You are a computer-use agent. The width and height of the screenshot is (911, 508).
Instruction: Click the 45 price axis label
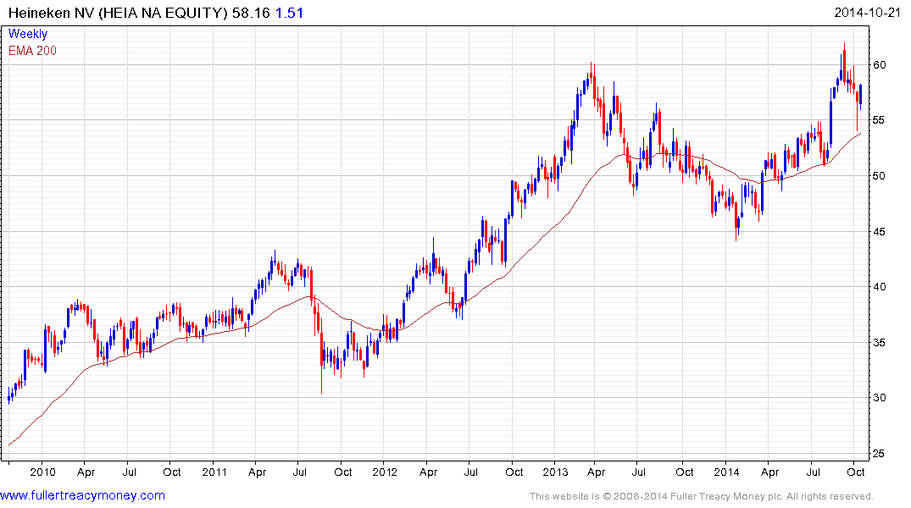click(880, 232)
